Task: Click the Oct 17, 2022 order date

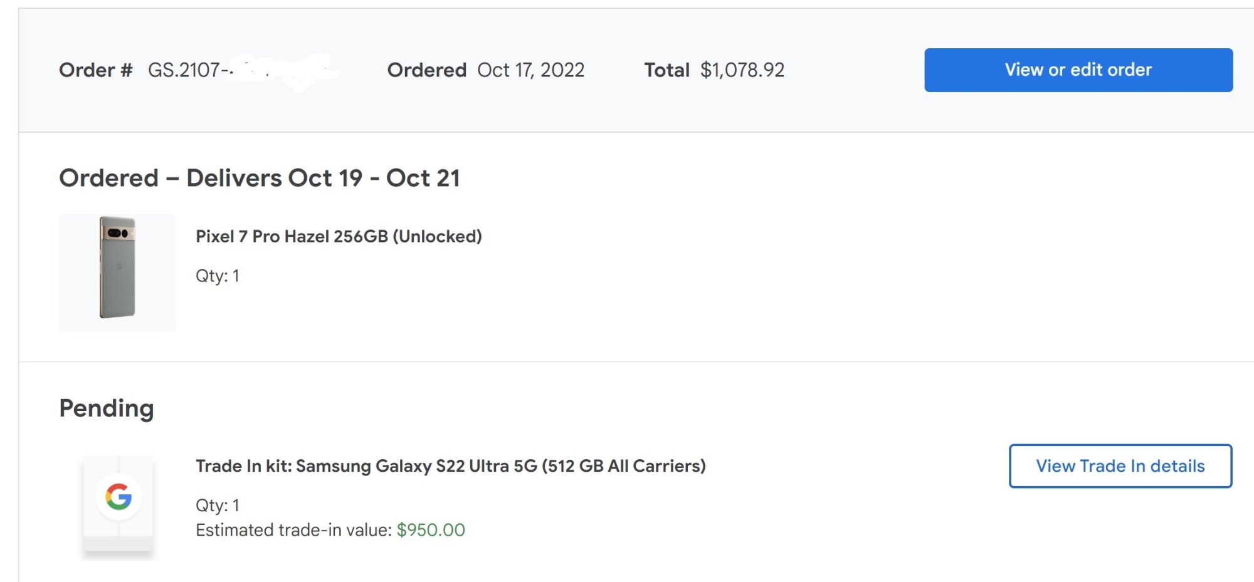Action: pyautogui.click(x=530, y=70)
